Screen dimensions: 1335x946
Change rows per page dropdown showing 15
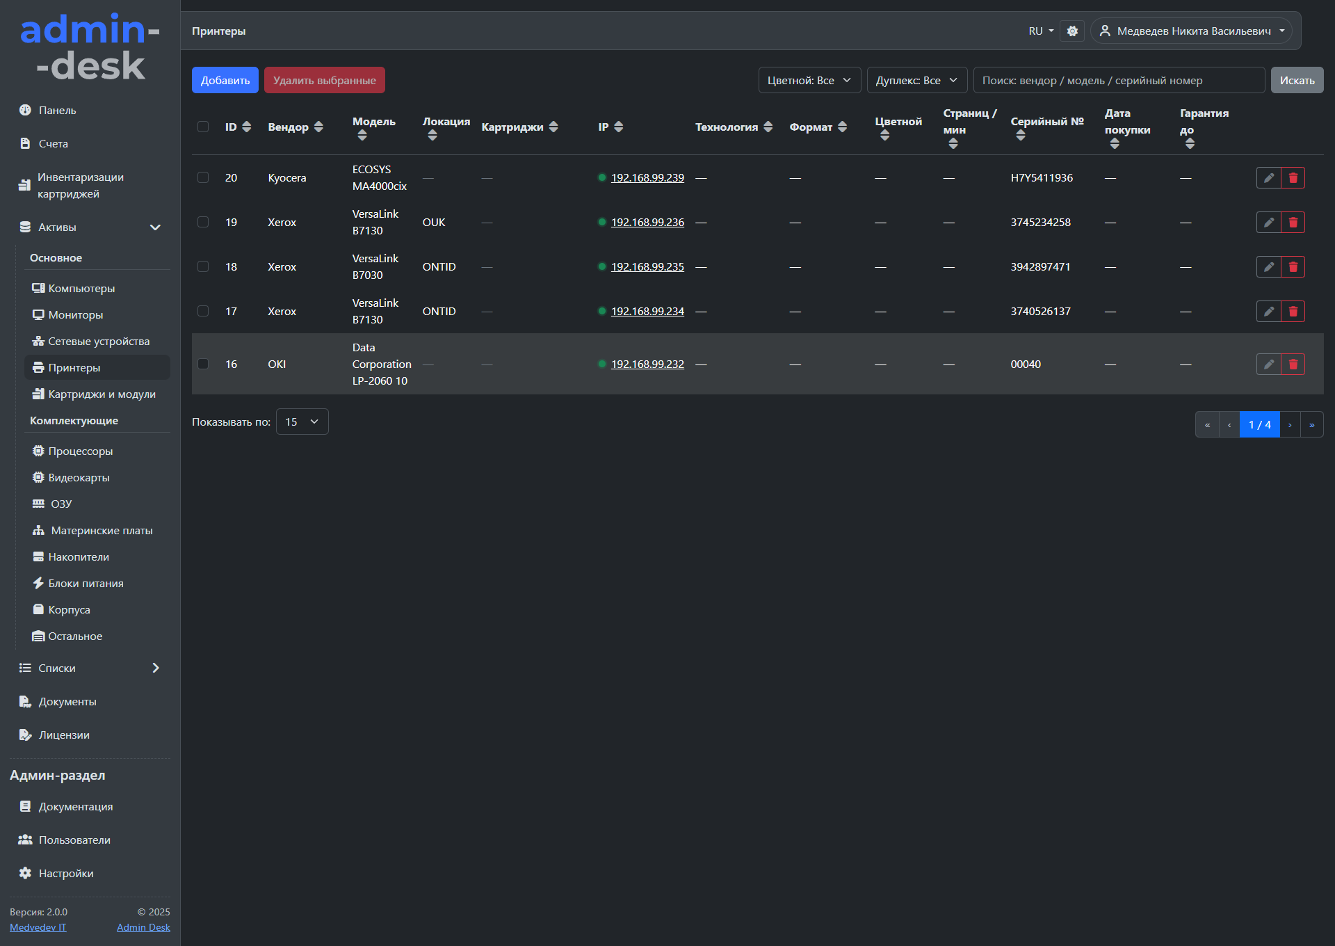tap(302, 422)
